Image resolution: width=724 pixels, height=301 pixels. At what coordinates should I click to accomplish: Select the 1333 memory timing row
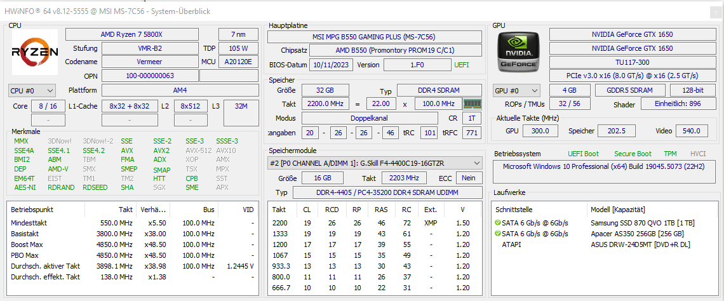[375, 234]
